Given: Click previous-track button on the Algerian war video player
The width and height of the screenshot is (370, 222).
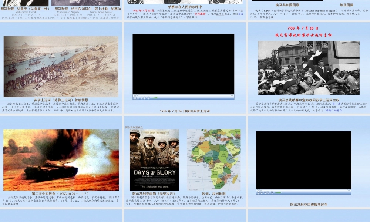Looking at the screenshot, I should (x=265, y=192).
